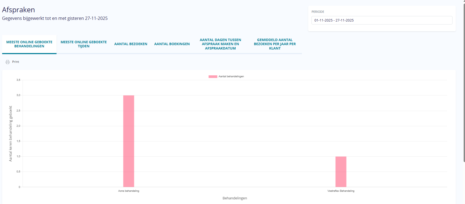Open Aantal dagen tussen afspraak maken tab
The width and height of the screenshot is (465, 204).
(220, 44)
